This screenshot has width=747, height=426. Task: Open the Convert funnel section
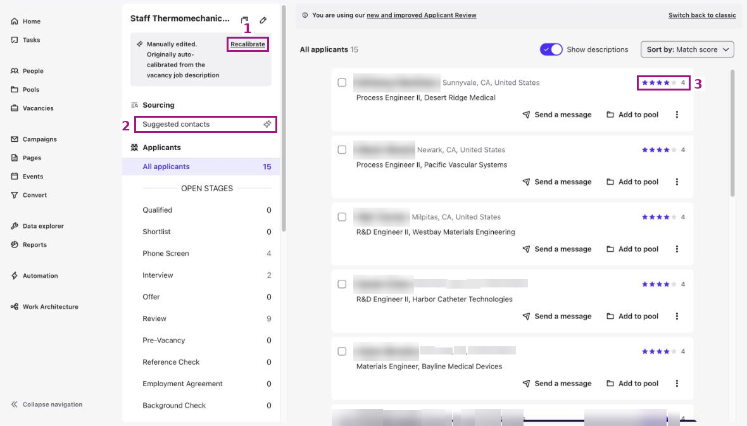(29, 195)
